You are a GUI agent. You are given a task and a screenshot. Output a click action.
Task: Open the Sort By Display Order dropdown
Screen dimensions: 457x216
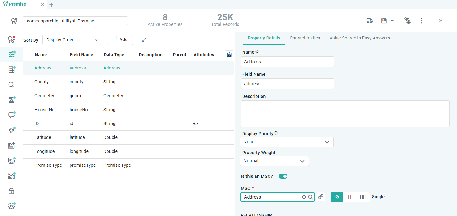72,40
